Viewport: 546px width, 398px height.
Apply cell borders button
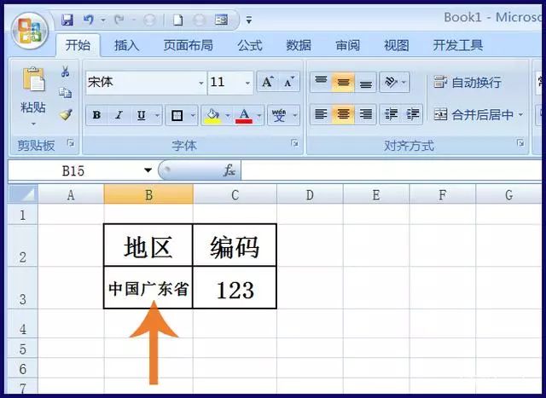177,116
